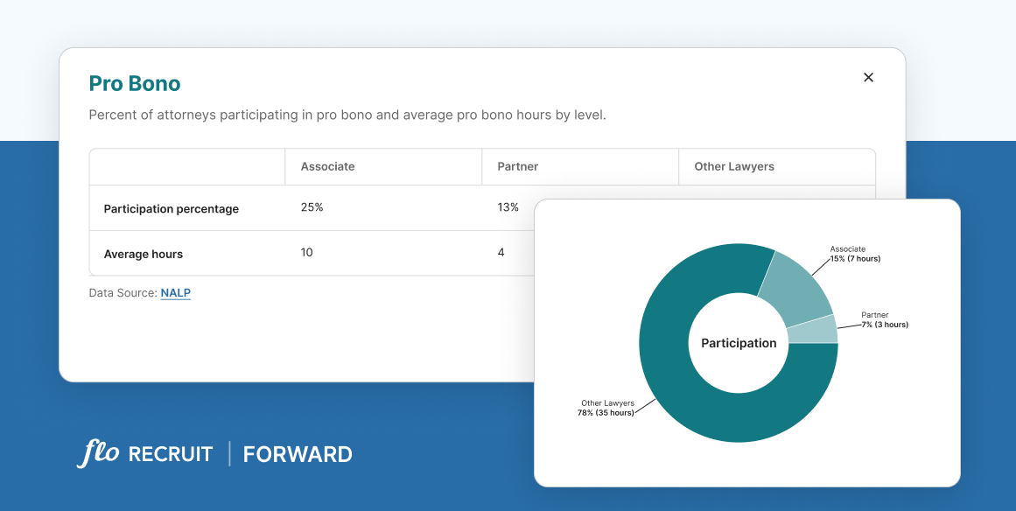
Task: Click the FORWARD wordmark
Action: (298, 454)
